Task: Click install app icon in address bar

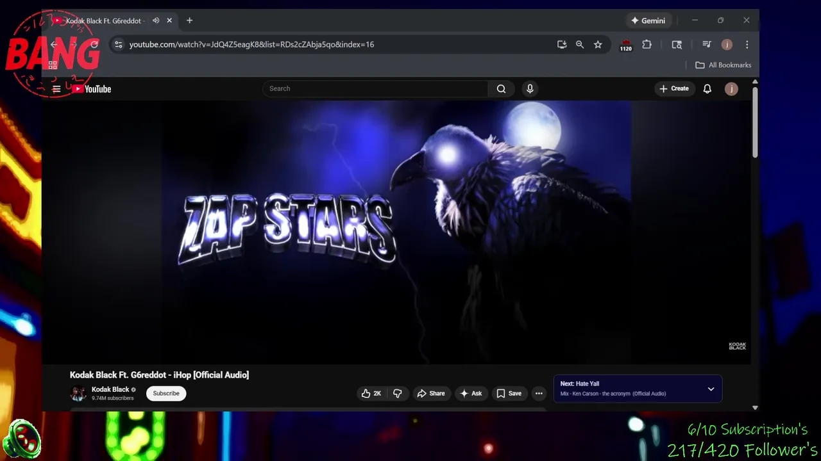Action: (562, 45)
